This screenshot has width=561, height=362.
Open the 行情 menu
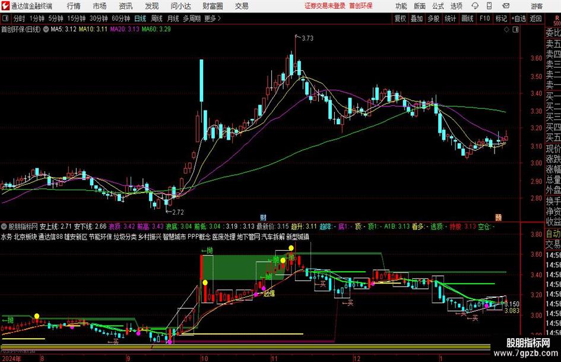(74, 6)
